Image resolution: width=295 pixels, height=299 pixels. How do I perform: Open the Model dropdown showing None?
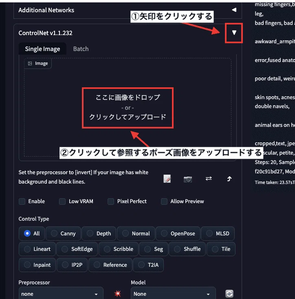coord(173,294)
